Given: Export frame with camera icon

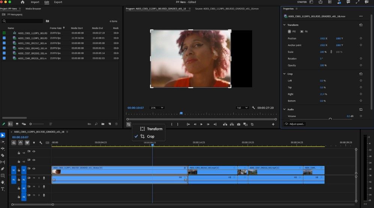Looking at the screenshot, I should [x=239, y=124].
